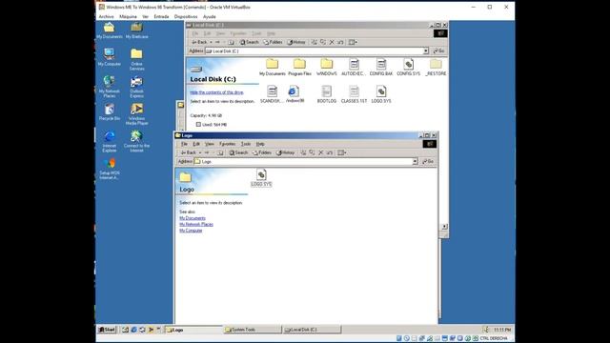Open Help menu in Logo window
Viewport: 610px width, 343px height.
point(260,144)
